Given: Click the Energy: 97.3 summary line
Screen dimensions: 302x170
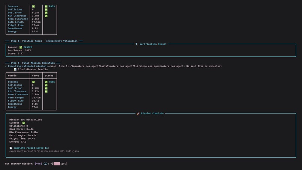Looking at the screenshot, I should pos(18,142).
